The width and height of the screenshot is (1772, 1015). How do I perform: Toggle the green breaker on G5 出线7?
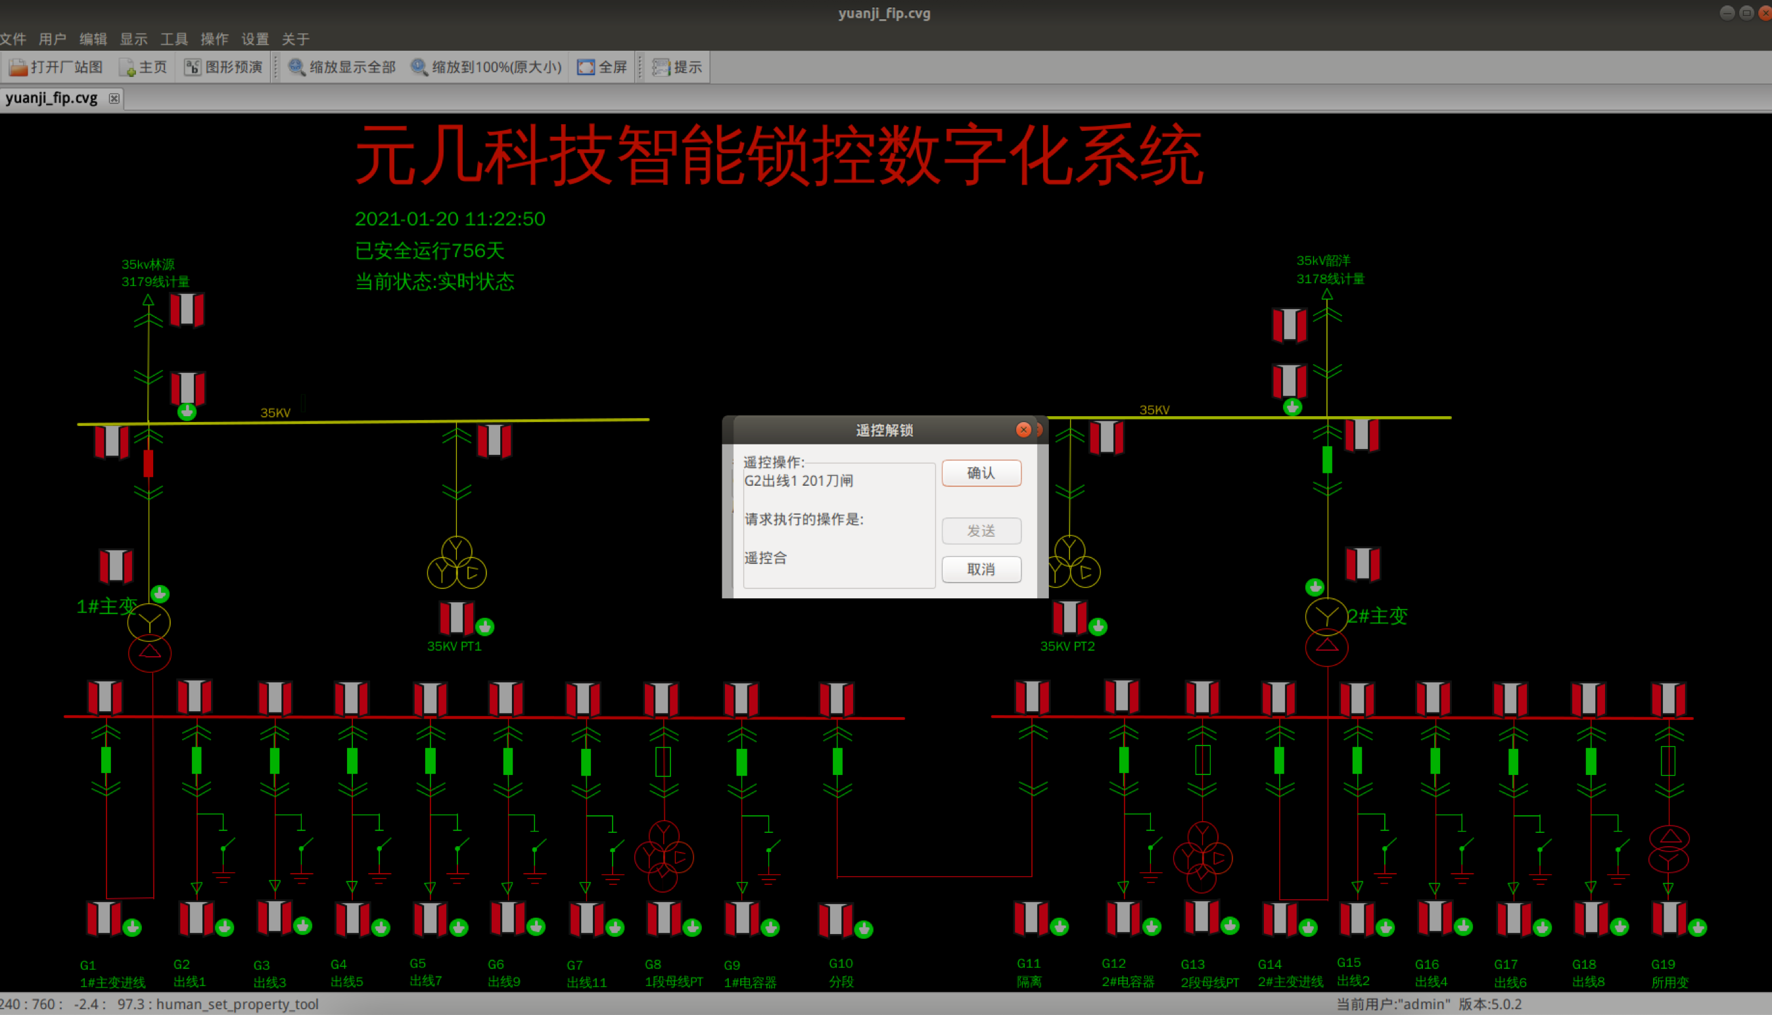pos(431,761)
